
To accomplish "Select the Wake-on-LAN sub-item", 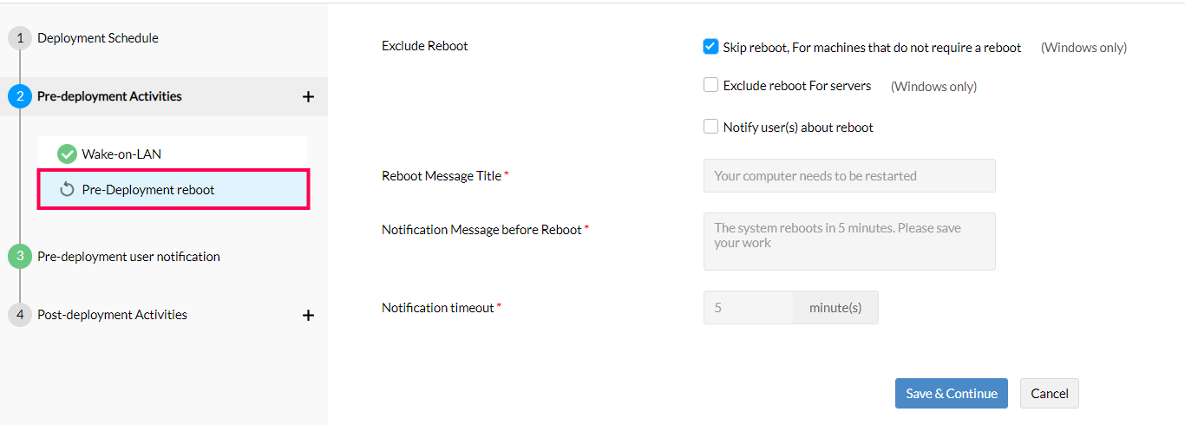I will click(121, 154).
